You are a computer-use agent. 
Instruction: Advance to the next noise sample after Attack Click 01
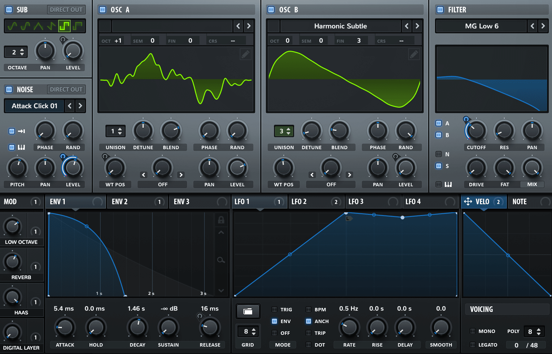click(x=80, y=106)
